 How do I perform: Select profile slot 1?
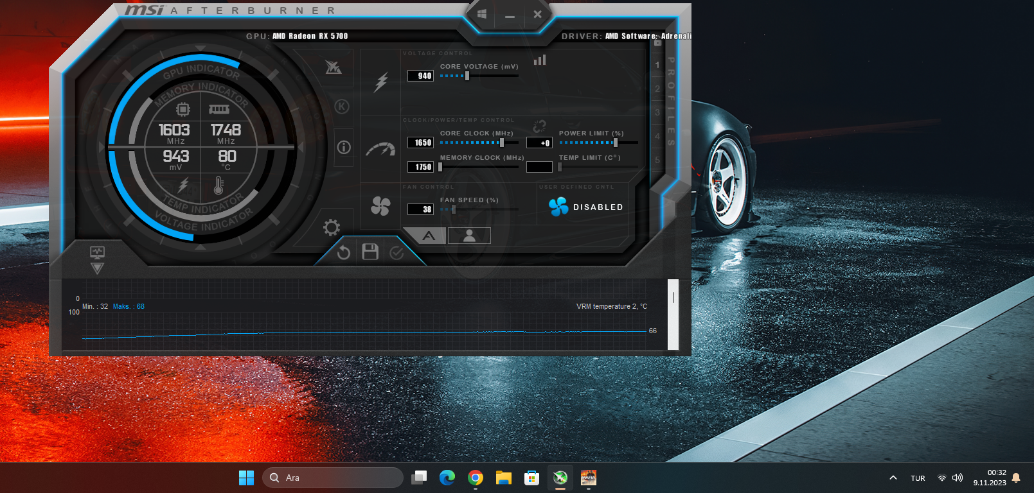click(x=657, y=65)
